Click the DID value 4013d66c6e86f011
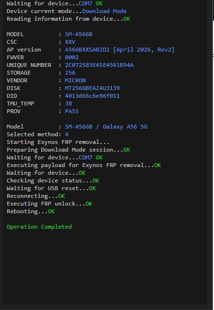This screenshot has width=214, height=310. point(92,96)
